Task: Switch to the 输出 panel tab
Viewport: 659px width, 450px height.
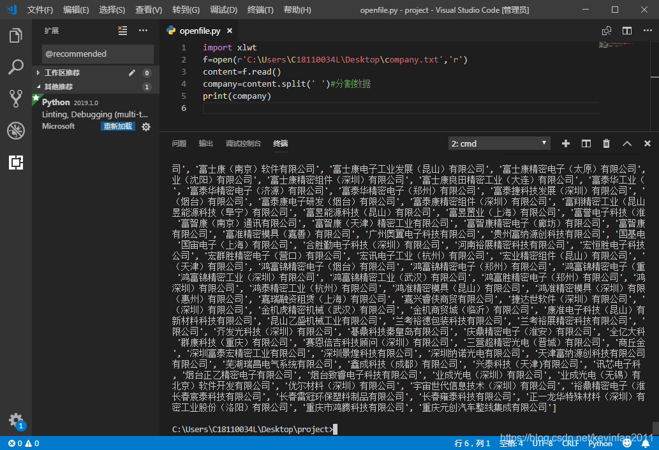Action: tap(205, 143)
